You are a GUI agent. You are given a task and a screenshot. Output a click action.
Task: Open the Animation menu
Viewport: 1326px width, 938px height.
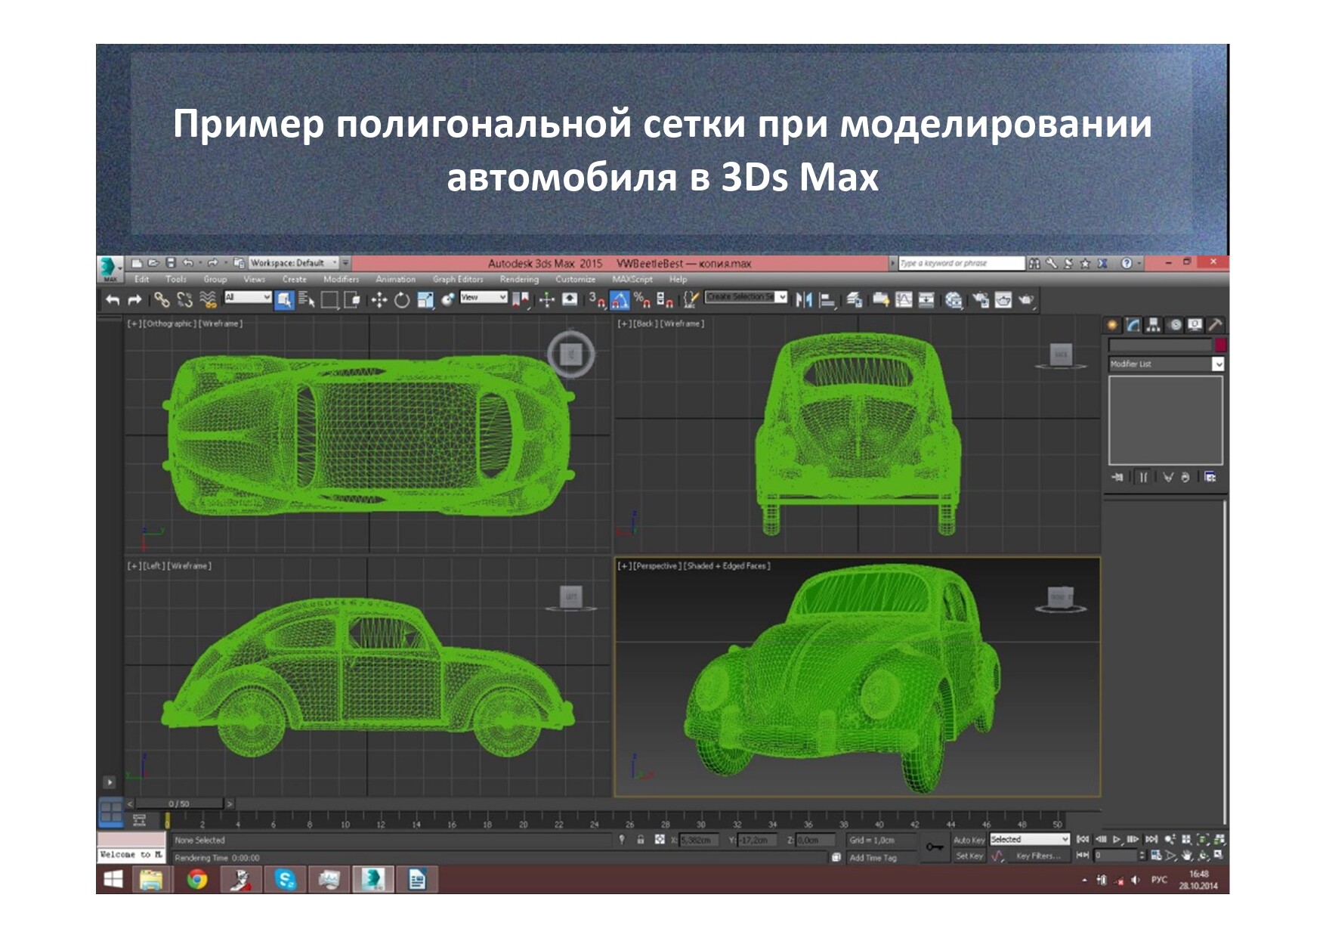tap(396, 280)
